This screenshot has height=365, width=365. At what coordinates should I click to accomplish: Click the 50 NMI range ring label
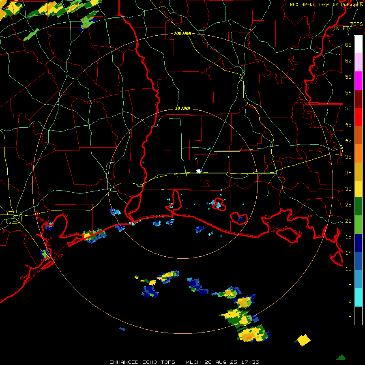(182, 108)
